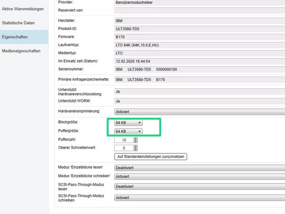Click the Hersteller field showing IBM
Viewport: 285px width, 214px height.
pos(200,21)
